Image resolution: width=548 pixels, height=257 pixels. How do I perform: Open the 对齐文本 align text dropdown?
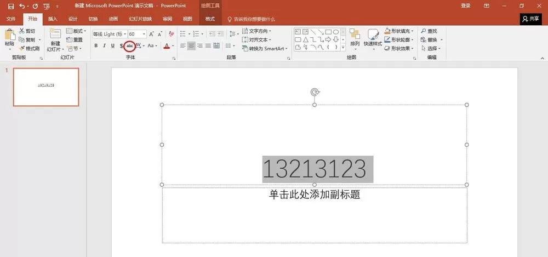pos(256,40)
